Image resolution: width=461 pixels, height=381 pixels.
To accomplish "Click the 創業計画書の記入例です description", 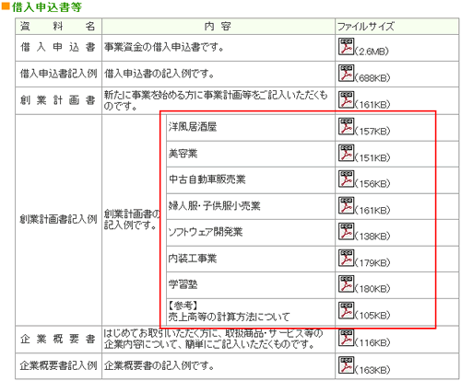I will [x=132, y=220].
